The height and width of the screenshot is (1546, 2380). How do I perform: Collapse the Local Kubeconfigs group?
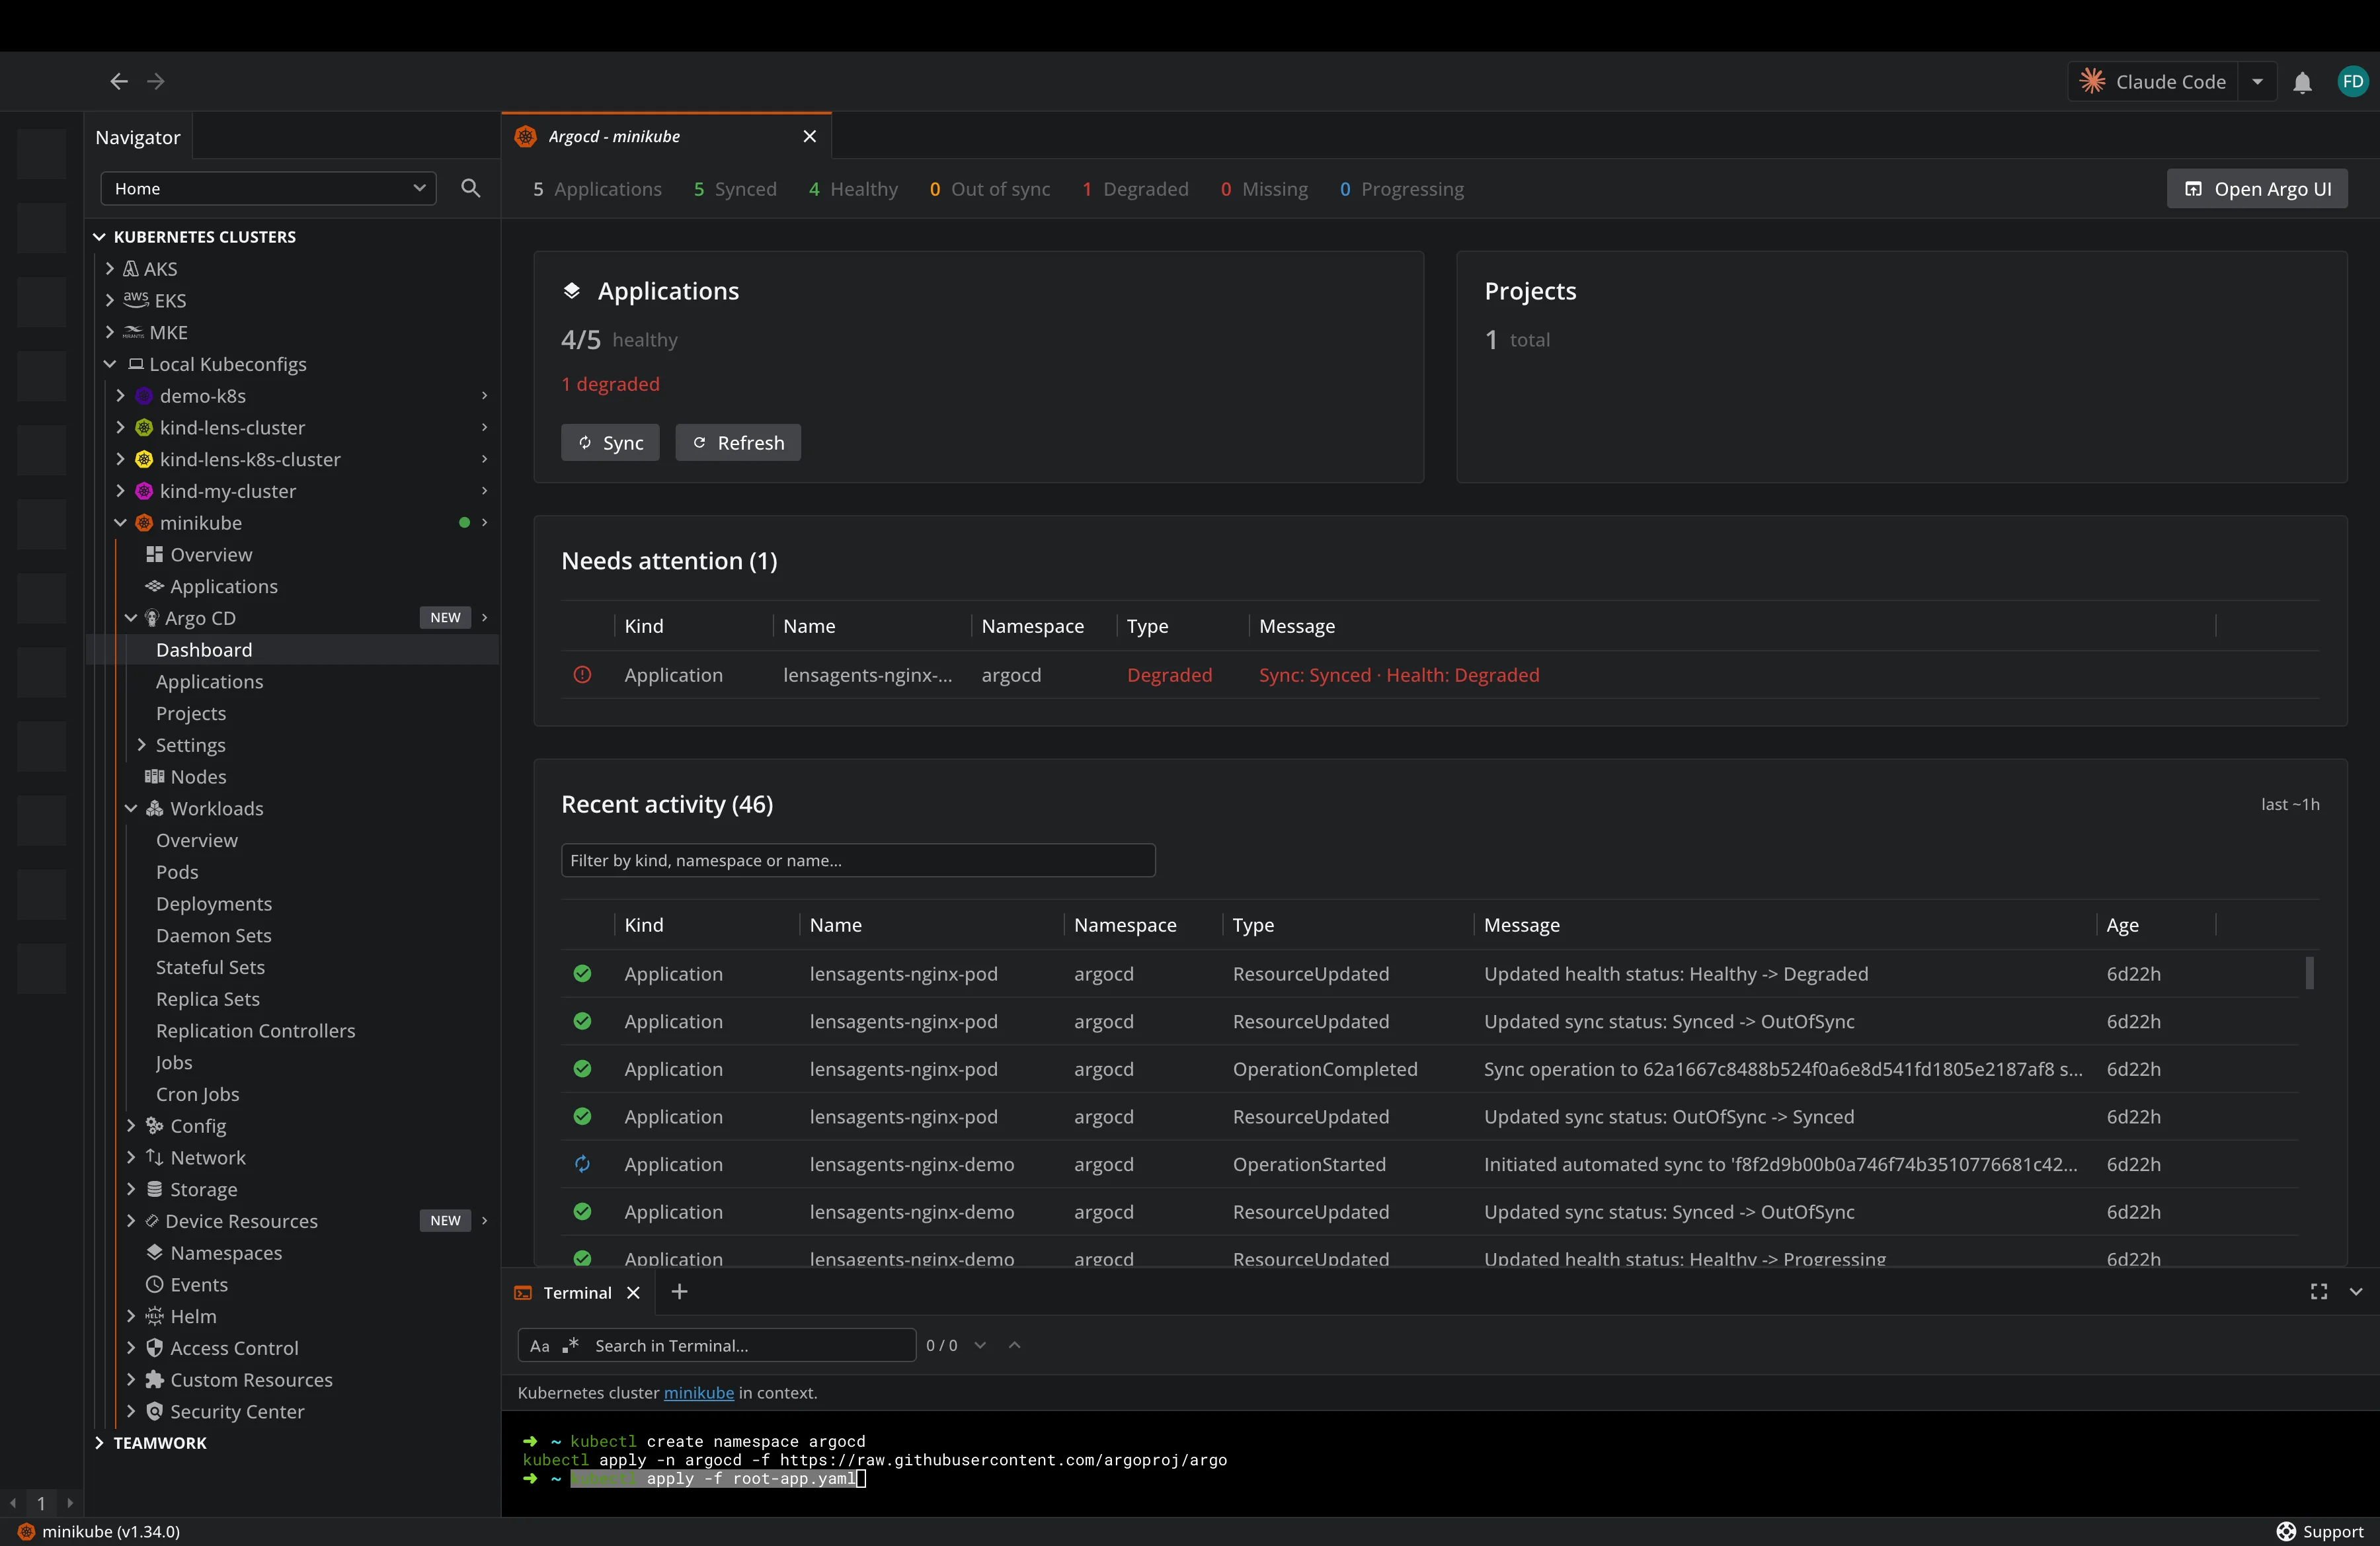point(110,364)
